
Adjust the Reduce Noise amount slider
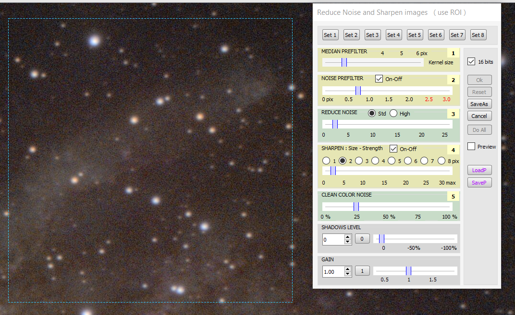point(387,124)
